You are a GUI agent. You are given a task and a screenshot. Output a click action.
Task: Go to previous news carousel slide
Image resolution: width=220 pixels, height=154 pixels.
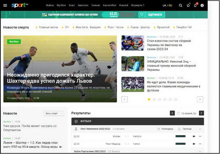click(124, 99)
